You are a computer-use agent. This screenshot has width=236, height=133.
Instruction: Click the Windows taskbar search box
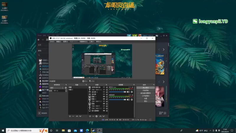tap(27, 130)
